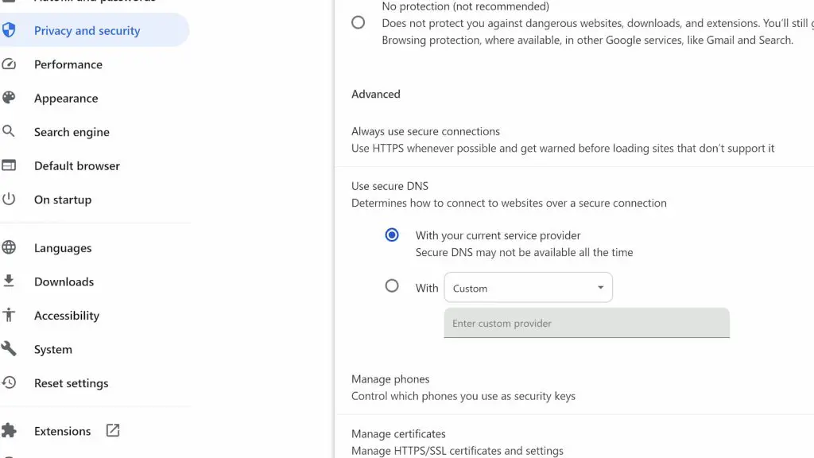Click the Downloads arrow icon
Image resolution: width=814 pixels, height=458 pixels.
[9, 281]
